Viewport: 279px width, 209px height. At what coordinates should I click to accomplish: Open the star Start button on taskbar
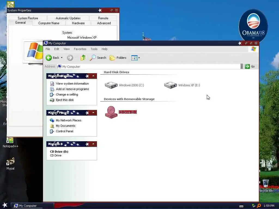pos(5,205)
